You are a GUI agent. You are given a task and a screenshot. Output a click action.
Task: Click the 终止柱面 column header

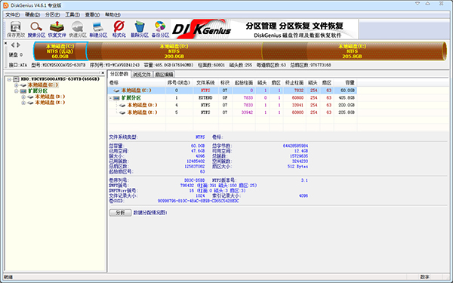tap(294, 83)
